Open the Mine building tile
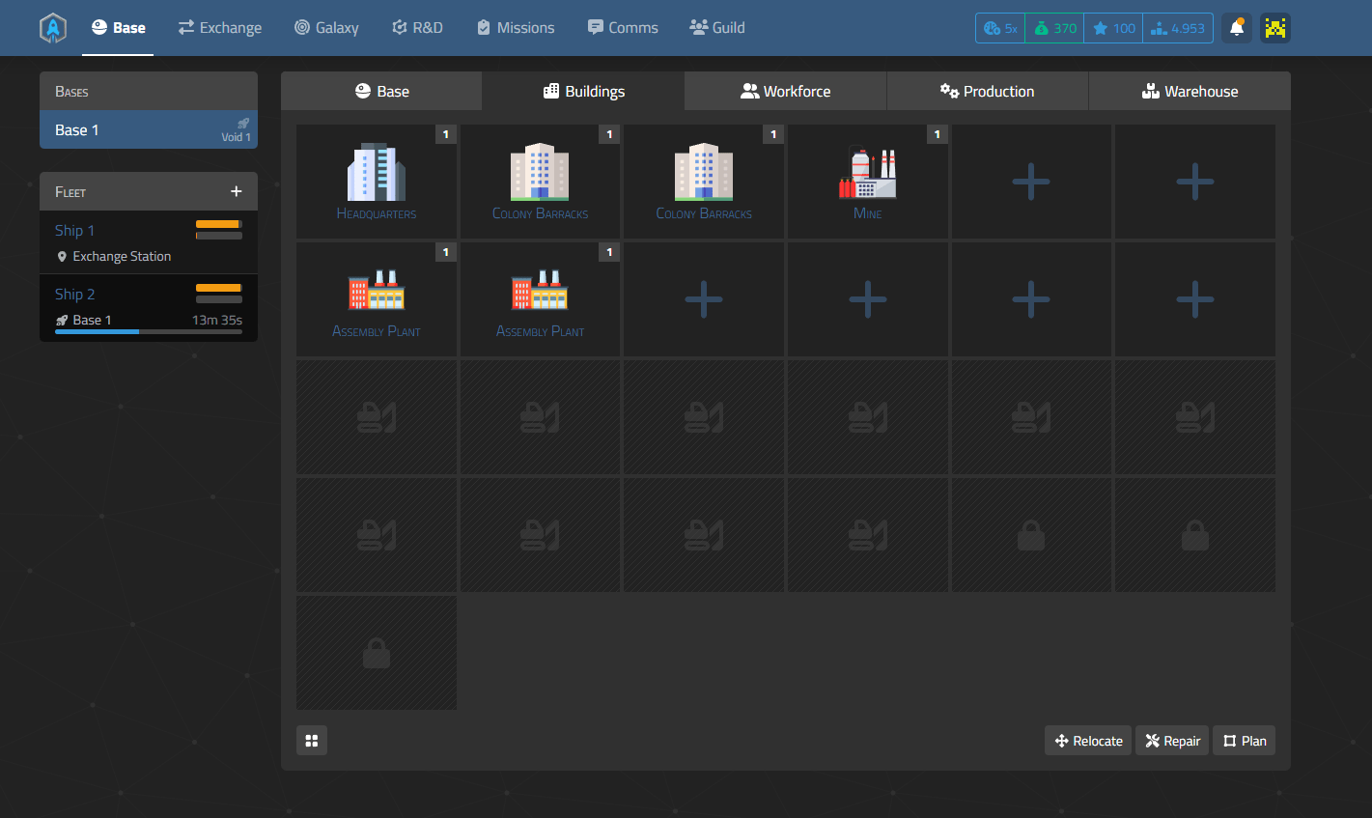This screenshot has width=1372, height=818. pyautogui.click(x=868, y=182)
